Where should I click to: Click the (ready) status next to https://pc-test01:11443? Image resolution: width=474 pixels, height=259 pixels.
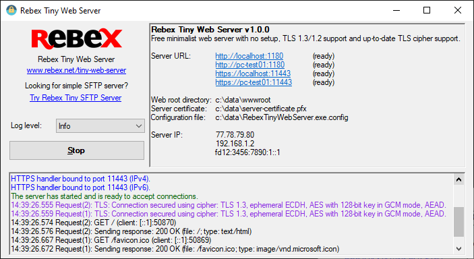click(x=324, y=82)
